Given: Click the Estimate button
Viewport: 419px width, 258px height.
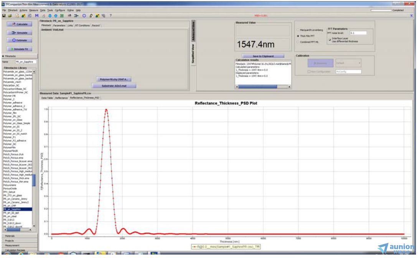Looking at the screenshot, I should [20, 40].
